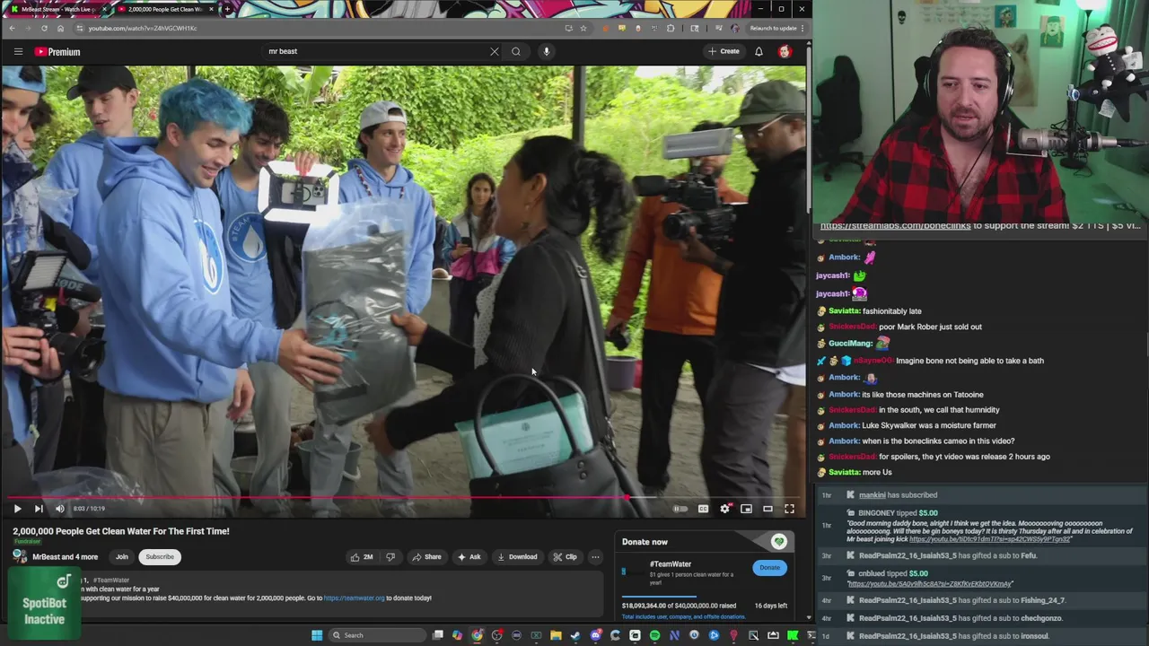Mute the video volume speaker icon

pyautogui.click(x=60, y=509)
